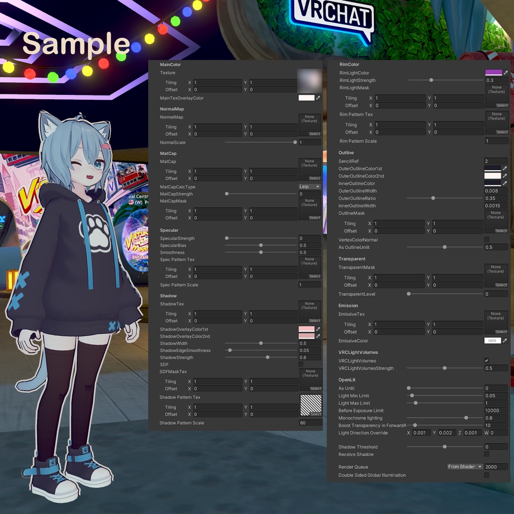This screenshot has width=514, height=514.
Task: Click eyedropper next to OuterOutlineColor2nd
Action: 505,176
